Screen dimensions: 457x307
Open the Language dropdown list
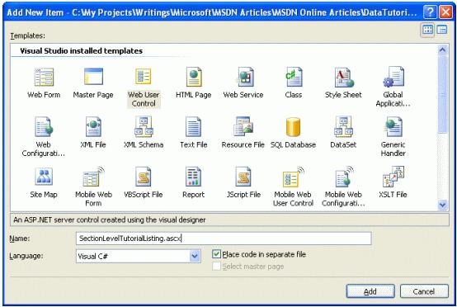coord(195,257)
